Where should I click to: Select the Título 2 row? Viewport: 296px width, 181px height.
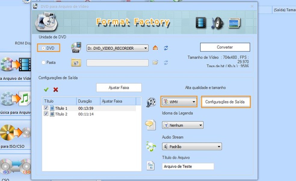coord(89,114)
